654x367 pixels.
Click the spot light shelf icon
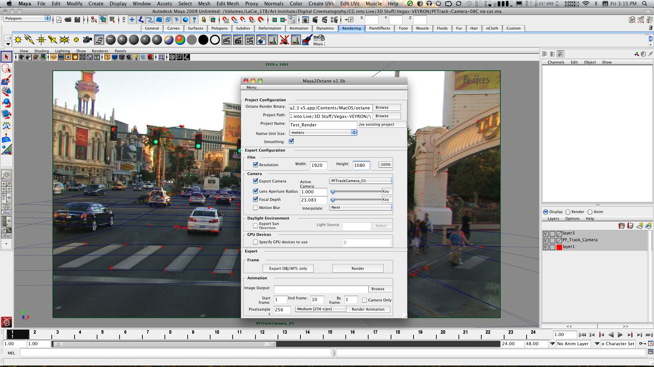[52, 40]
